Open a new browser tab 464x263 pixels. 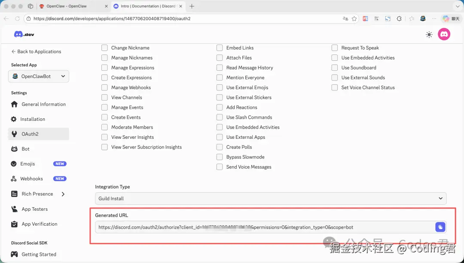tap(192, 6)
